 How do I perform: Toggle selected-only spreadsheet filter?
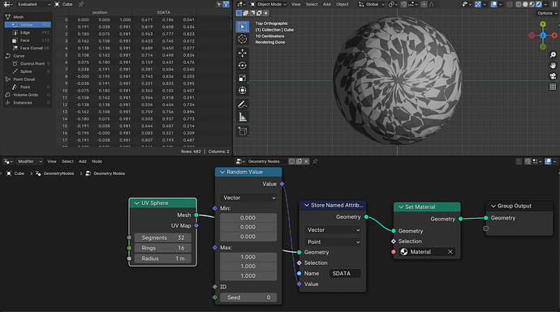219,4
